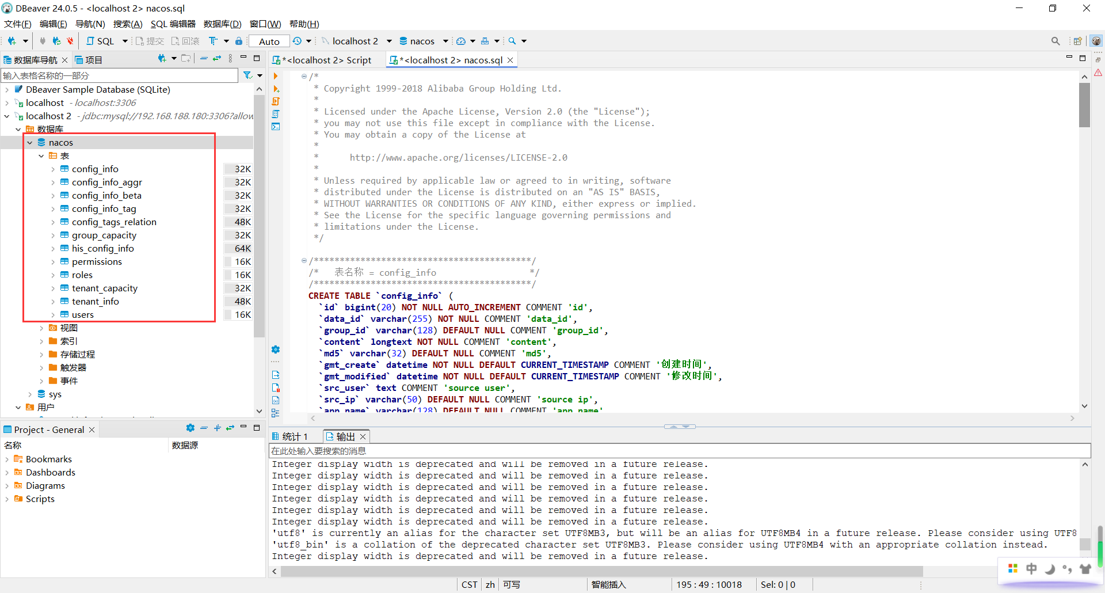Screen dimensions: 1105x593
Task: Click the output horizontal scrollbar thumb
Action: (x=602, y=571)
